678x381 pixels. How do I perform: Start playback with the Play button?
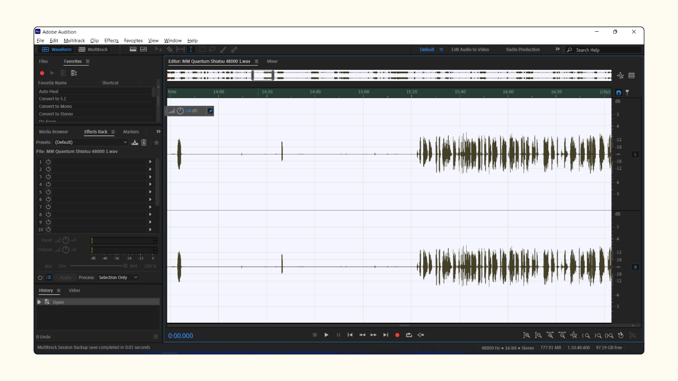click(326, 335)
